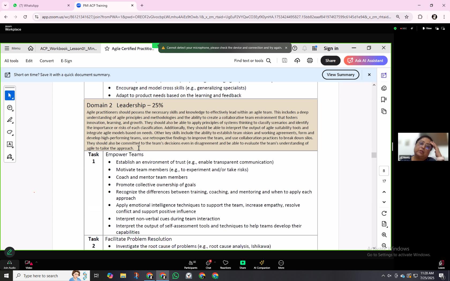
Task: Go to next page with down chevron
Action: pos(384,202)
